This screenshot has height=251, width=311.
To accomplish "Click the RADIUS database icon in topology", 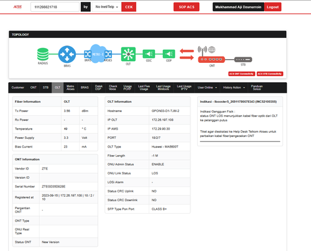I will [43, 54].
